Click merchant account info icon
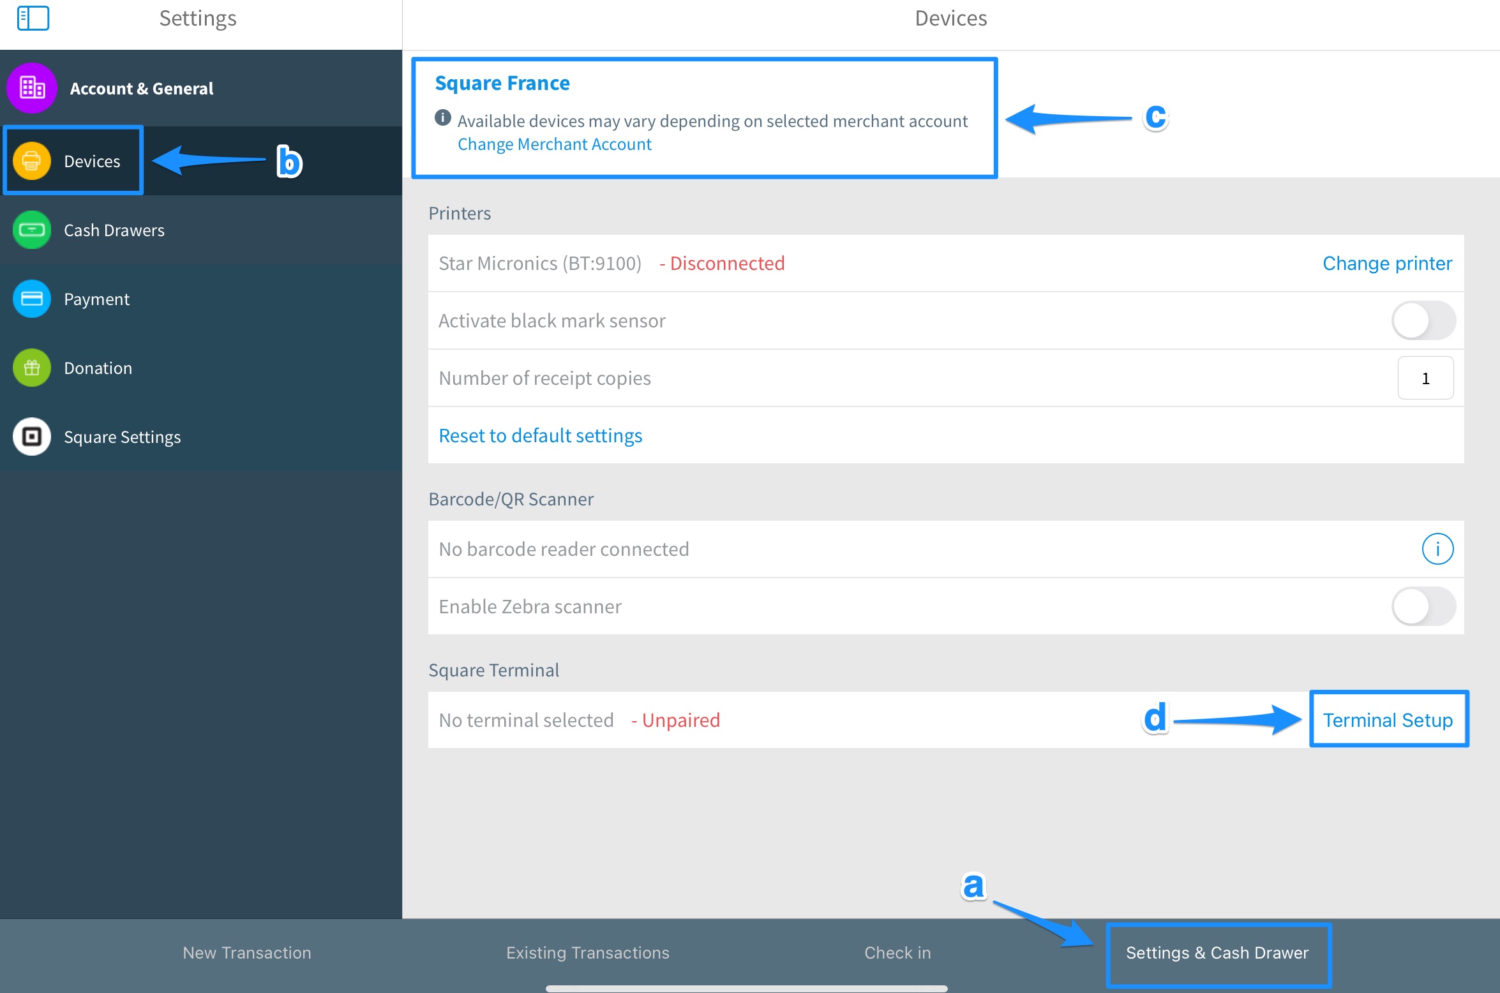The width and height of the screenshot is (1500, 993). pyautogui.click(x=443, y=118)
